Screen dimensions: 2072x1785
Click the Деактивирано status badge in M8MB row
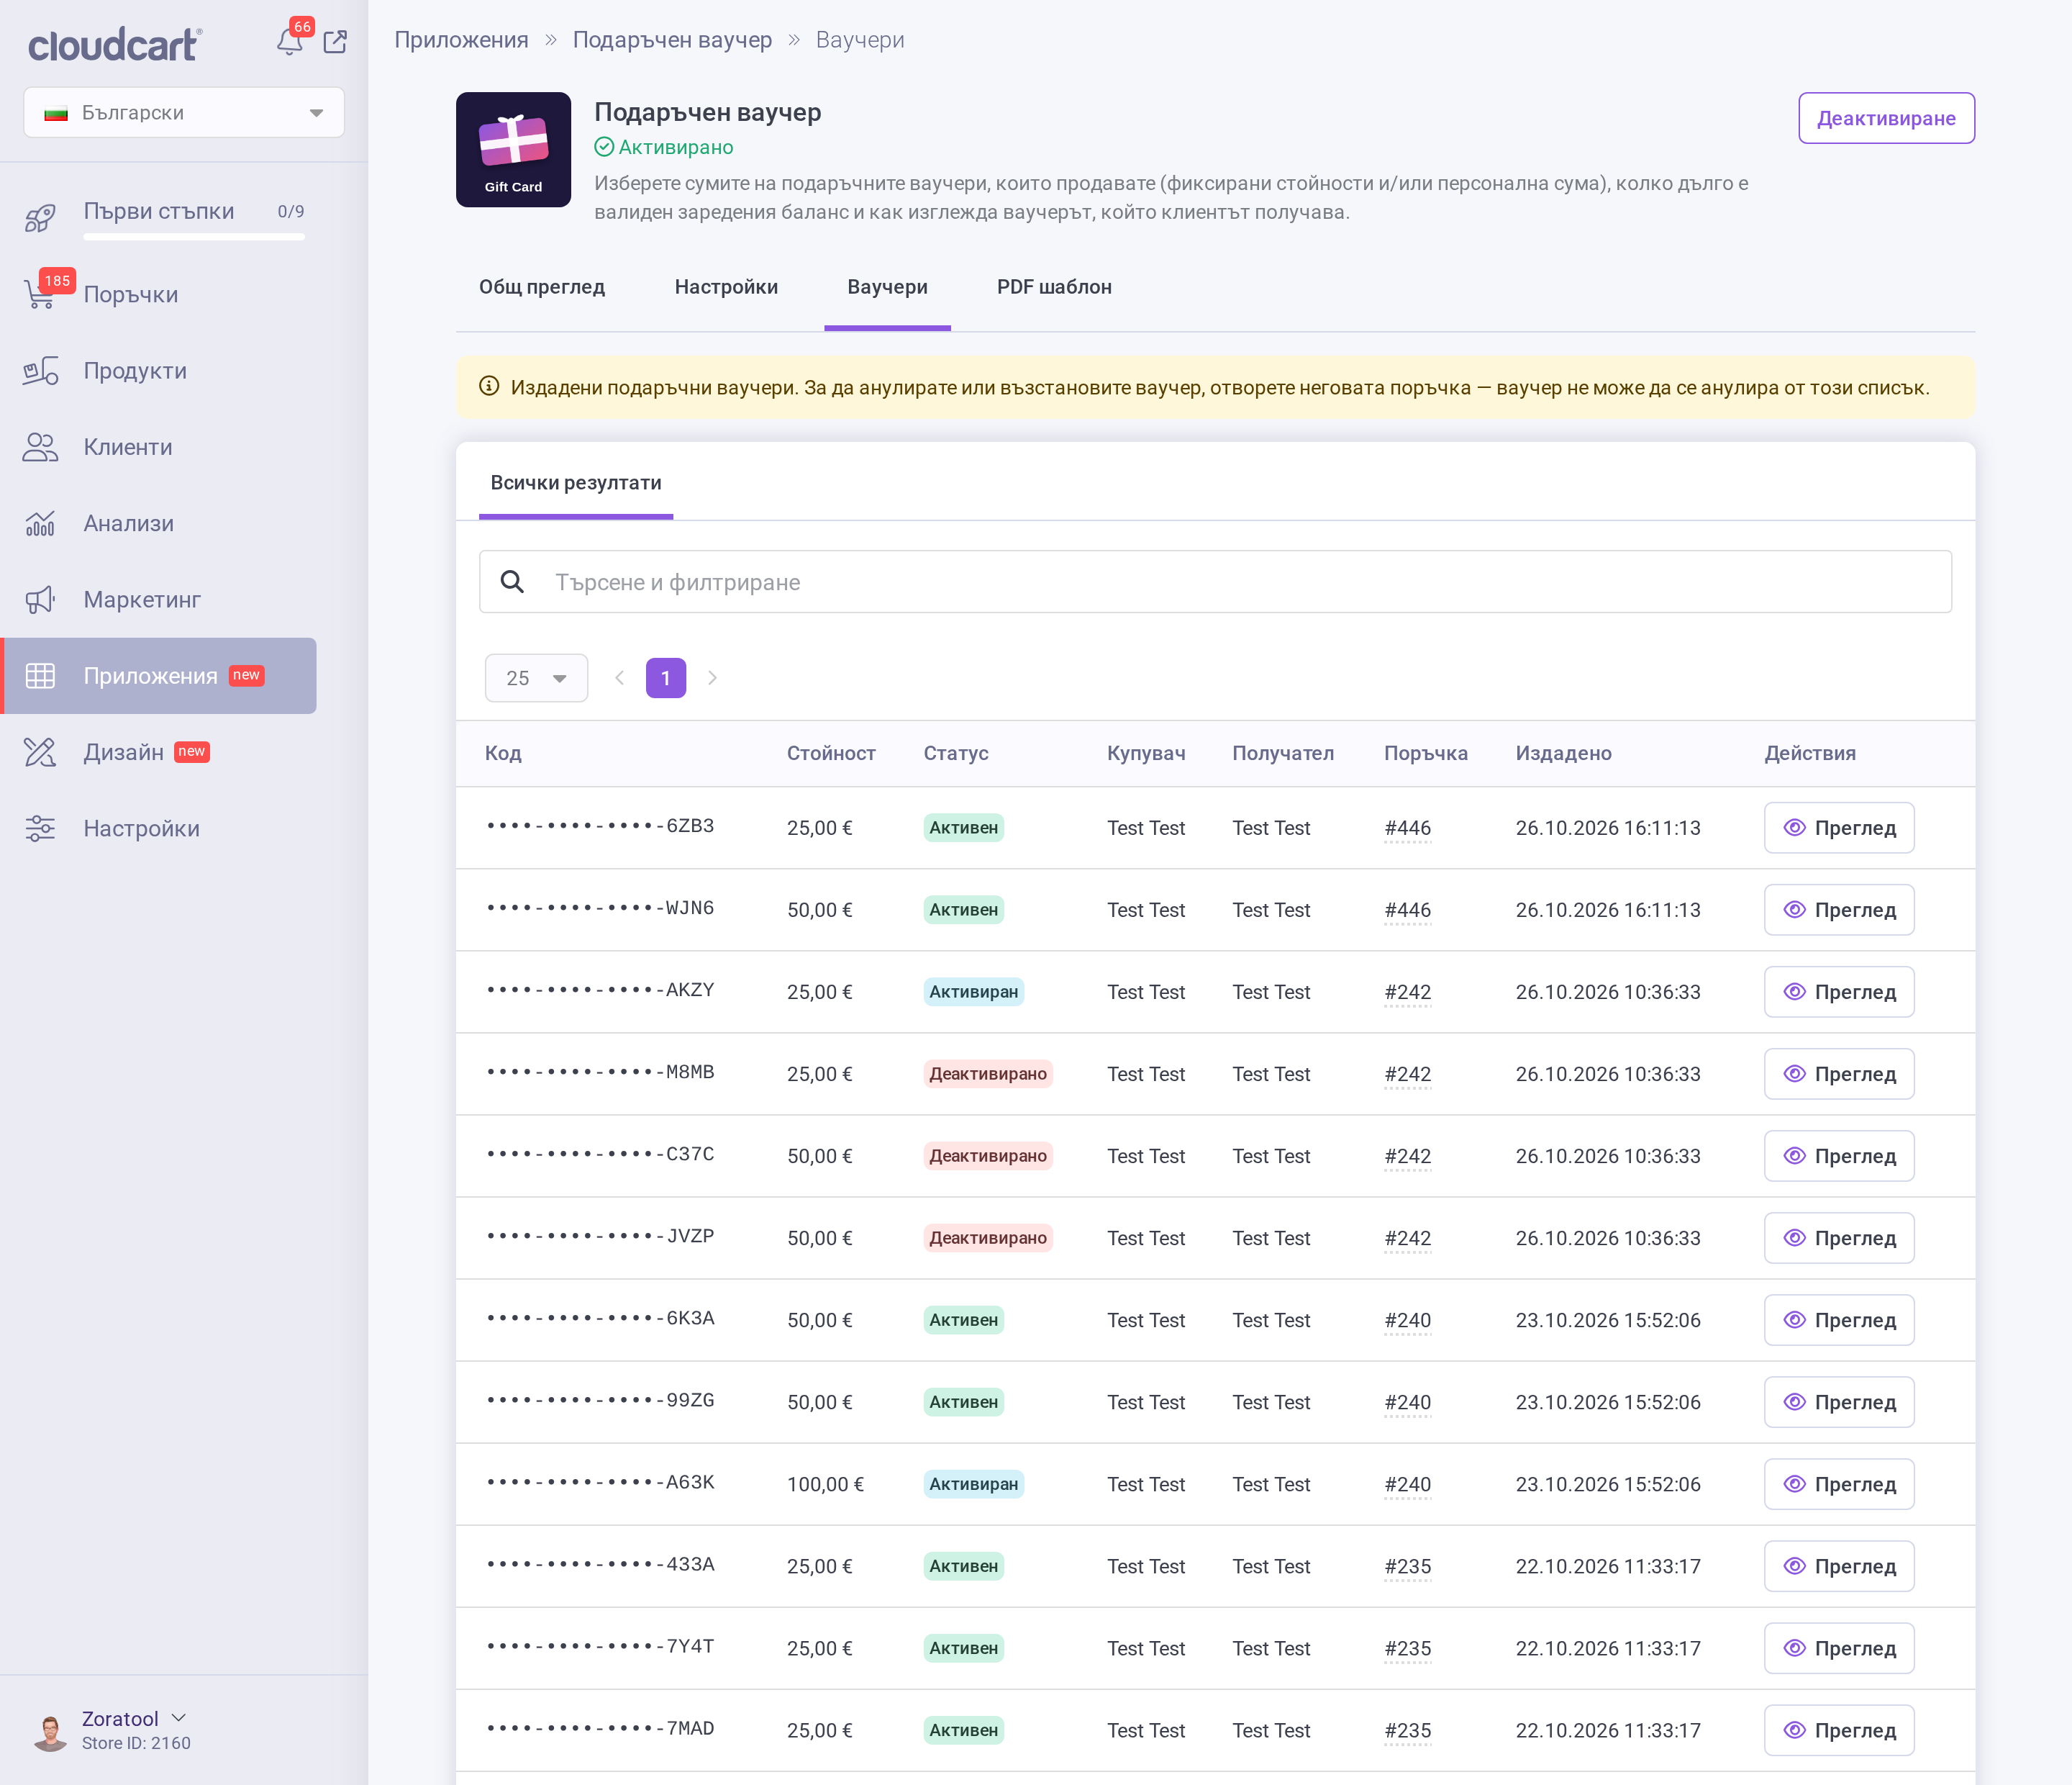987,1075
